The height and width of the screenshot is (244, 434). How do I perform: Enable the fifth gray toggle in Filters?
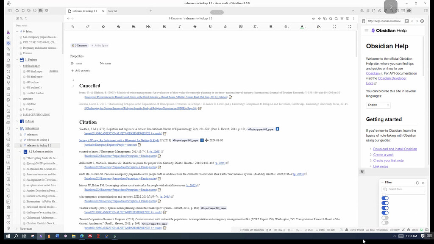point(385,217)
